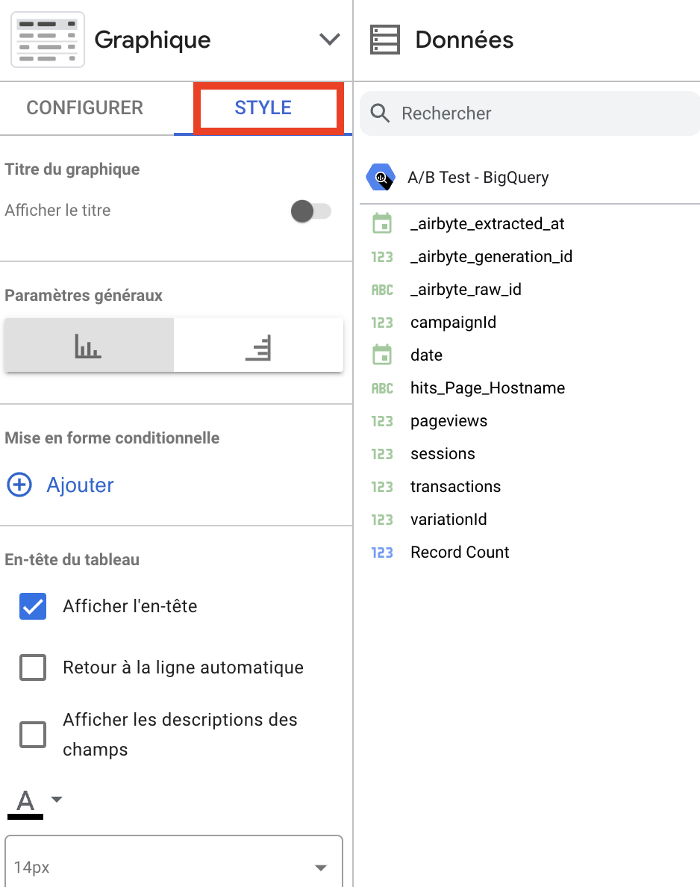Open the A/B Test - BigQuery data source
This screenshot has height=887, width=700.
pos(478,178)
